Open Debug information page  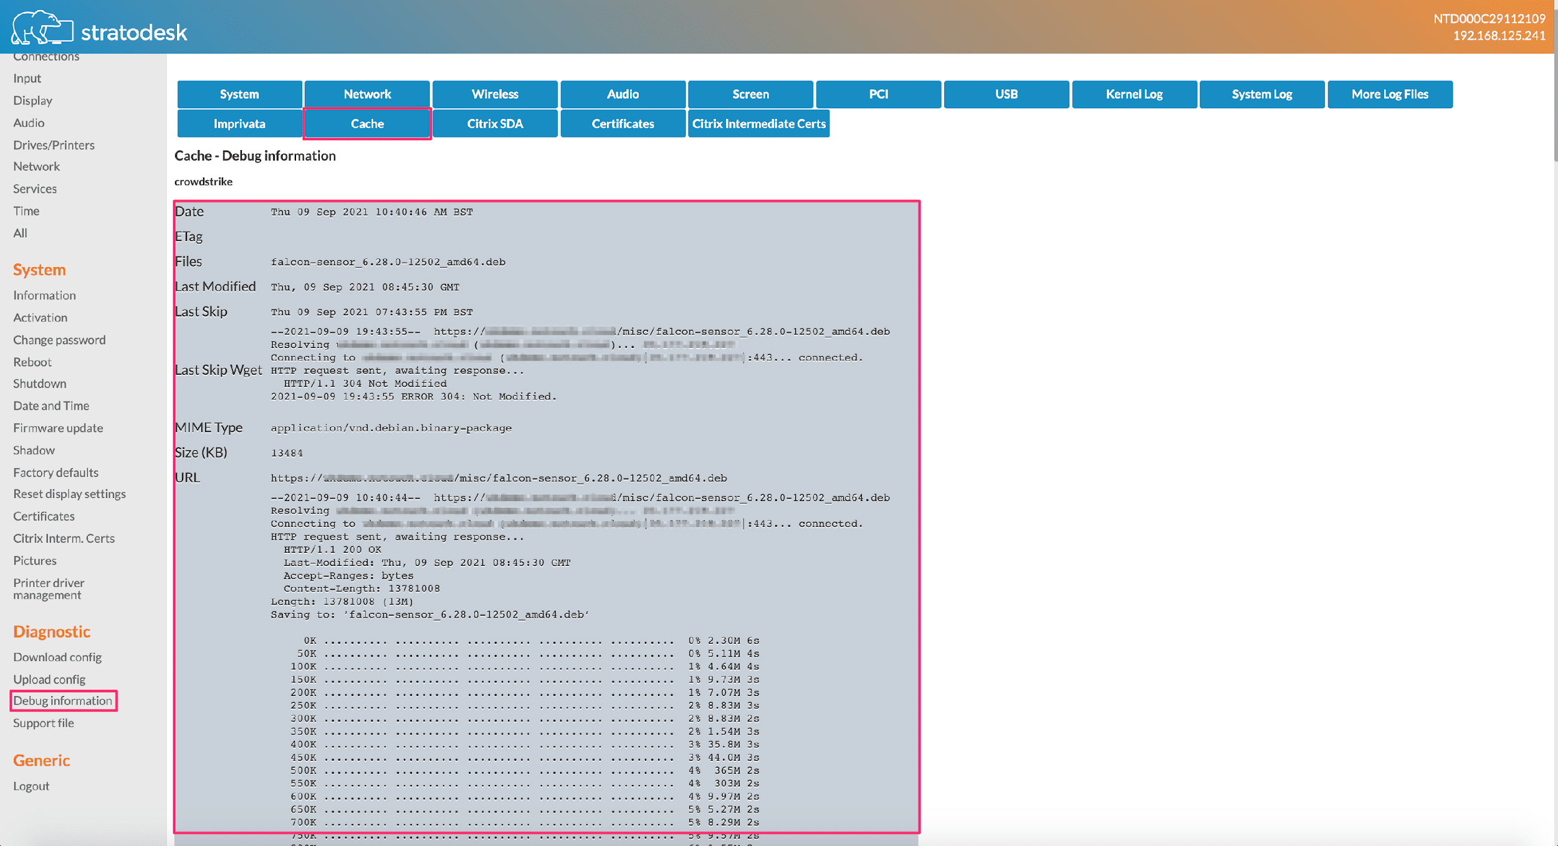(63, 701)
